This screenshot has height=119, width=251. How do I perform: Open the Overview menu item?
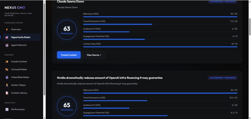click(x=21, y=30)
